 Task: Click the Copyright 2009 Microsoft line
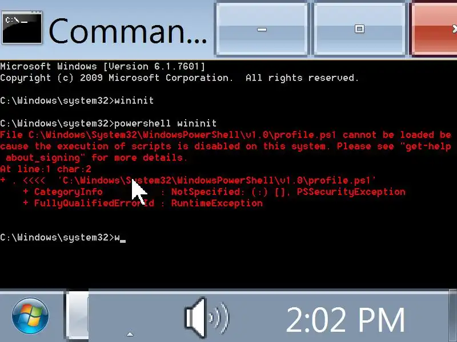(x=179, y=78)
